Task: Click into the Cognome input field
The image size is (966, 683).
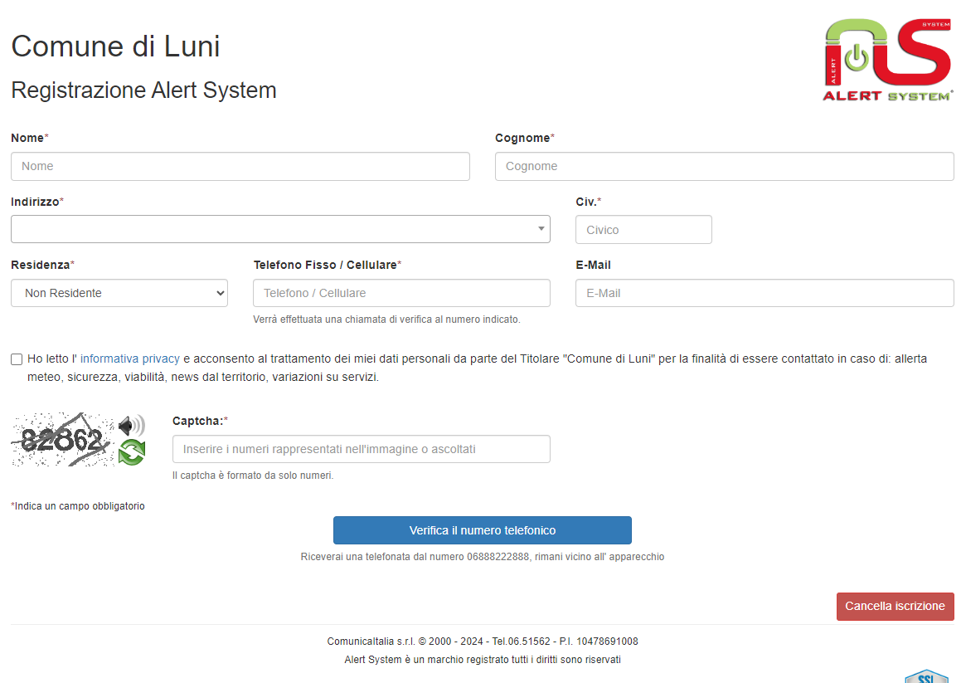Action: pyautogui.click(x=724, y=166)
